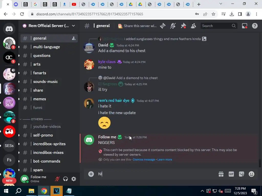Open the sticker picker icon
This screenshot has width=262, height=196.
point(242,174)
